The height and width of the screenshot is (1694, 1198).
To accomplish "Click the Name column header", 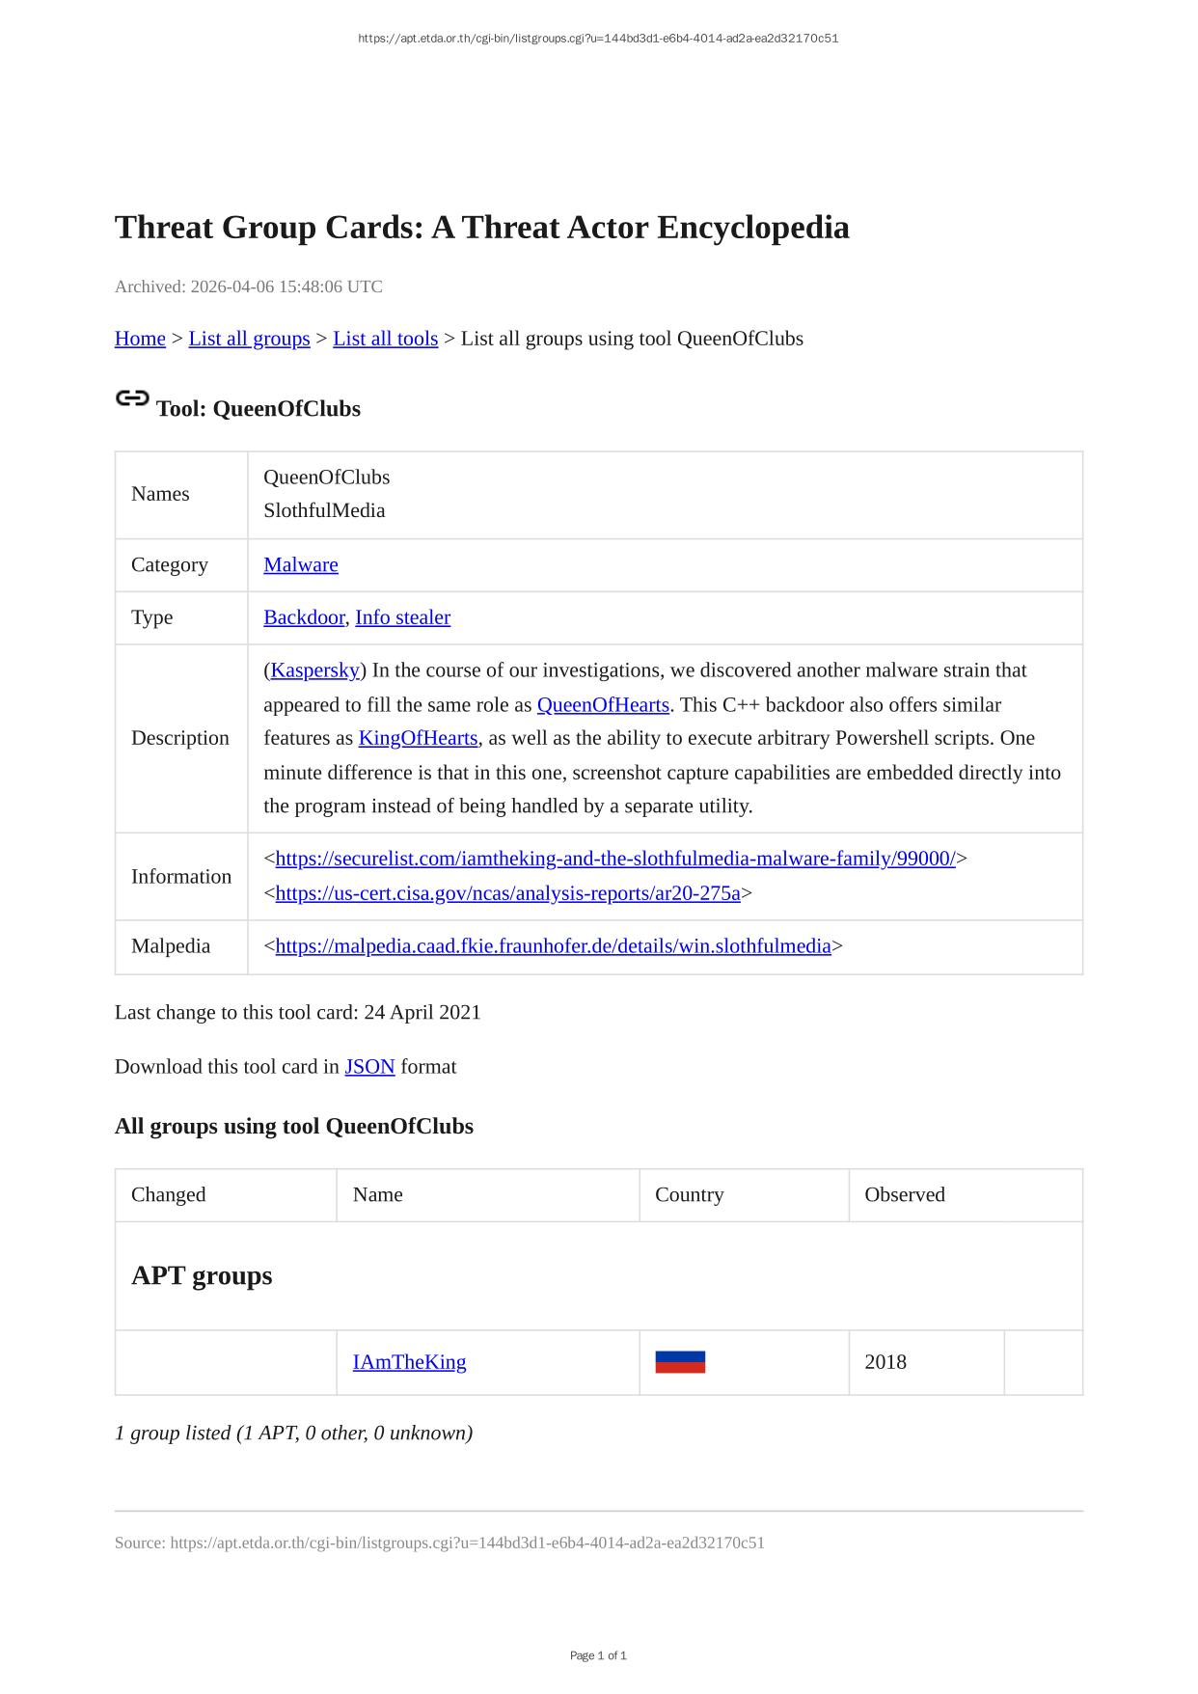I will [378, 1194].
